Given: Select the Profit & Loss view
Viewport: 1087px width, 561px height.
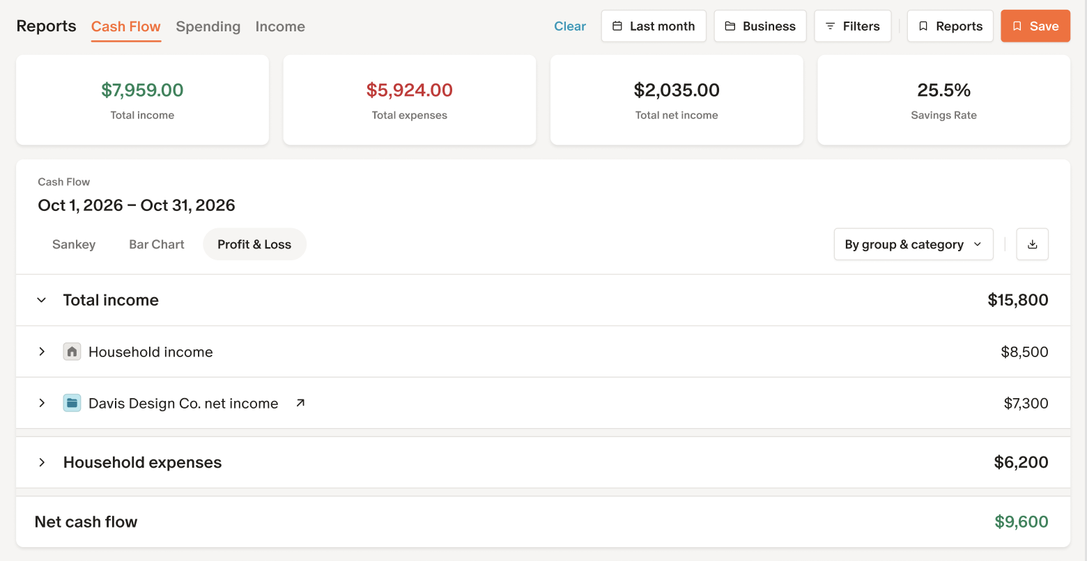Looking at the screenshot, I should pos(254,244).
